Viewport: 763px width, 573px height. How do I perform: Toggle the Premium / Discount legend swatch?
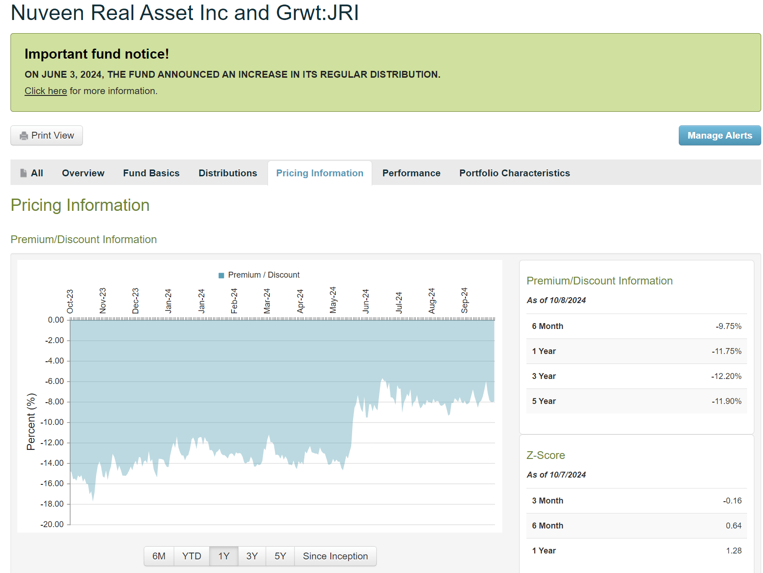click(220, 274)
